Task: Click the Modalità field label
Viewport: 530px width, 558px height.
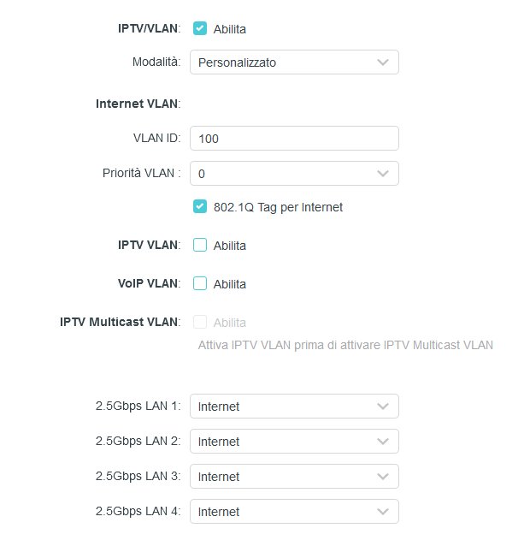Action: click(156, 62)
